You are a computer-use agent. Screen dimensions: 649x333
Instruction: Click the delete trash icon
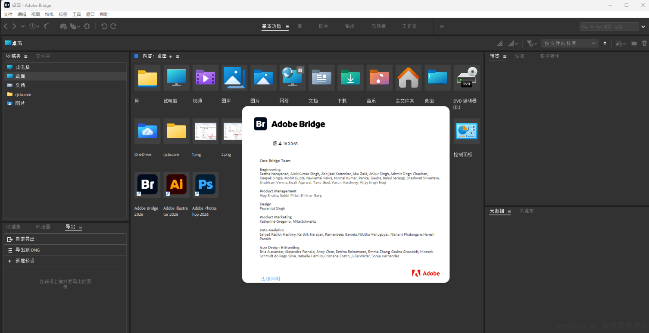[645, 44]
